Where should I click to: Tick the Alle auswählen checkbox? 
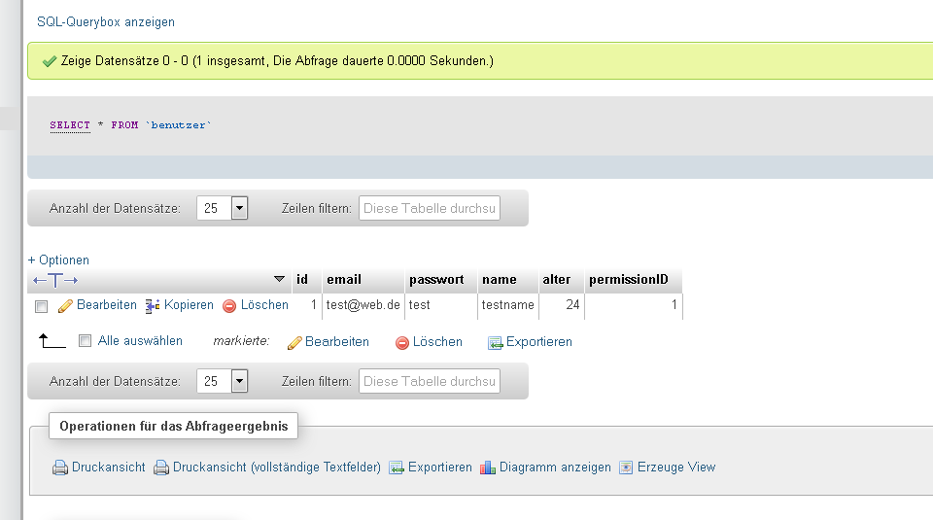coord(86,341)
